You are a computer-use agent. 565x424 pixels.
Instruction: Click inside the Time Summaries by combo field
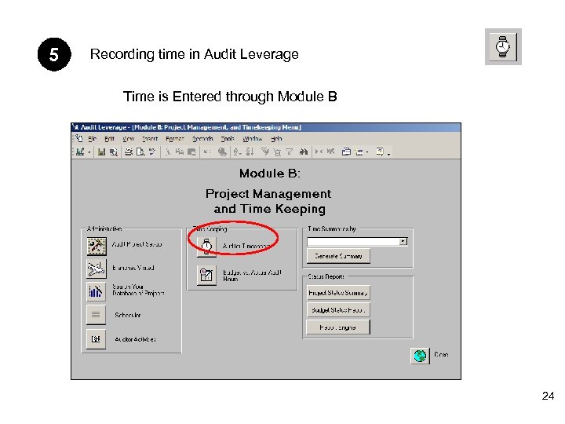pyautogui.click(x=353, y=241)
